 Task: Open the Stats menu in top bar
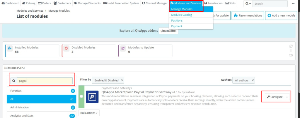click(230, 3)
